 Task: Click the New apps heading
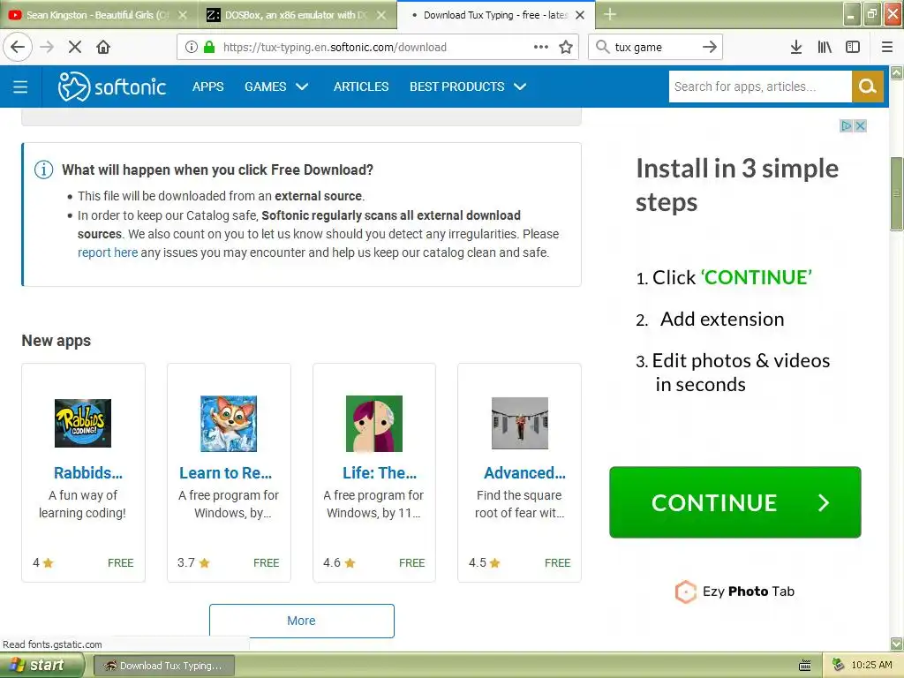[x=56, y=341]
